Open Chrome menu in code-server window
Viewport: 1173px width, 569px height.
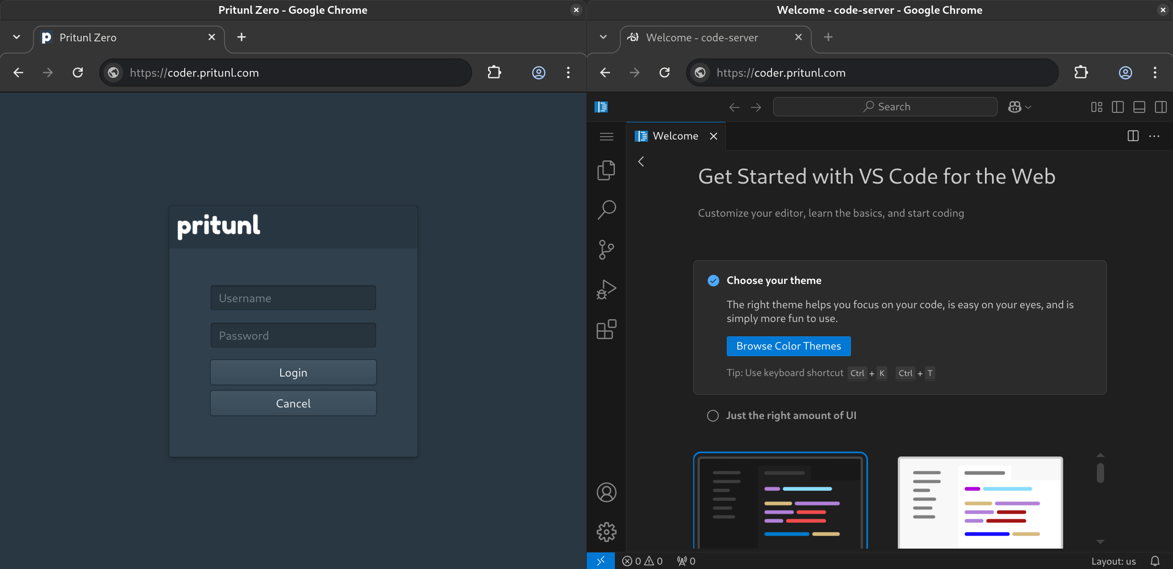(x=1155, y=72)
